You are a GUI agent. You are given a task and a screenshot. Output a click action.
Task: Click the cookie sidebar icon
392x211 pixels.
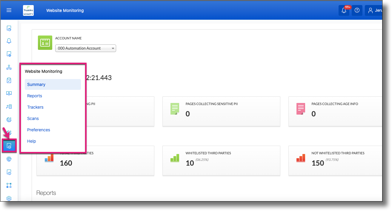(9, 120)
